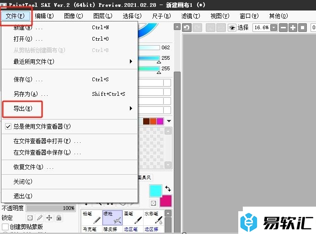The image size is (316, 234).
Task: Open the 窗口(W) menu
Action: [249, 16]
